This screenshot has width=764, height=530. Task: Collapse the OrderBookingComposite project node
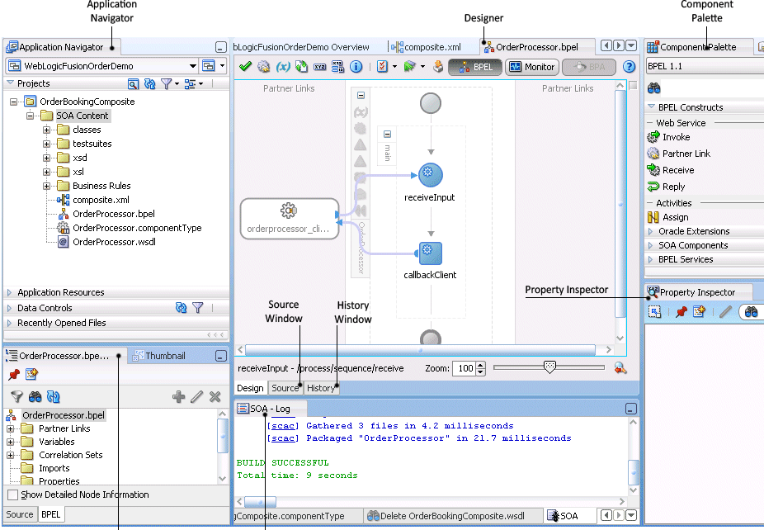(14, 102)
